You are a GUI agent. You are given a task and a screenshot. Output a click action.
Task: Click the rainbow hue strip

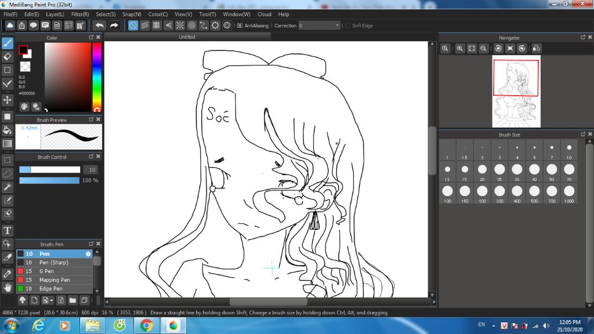pyautogui.click(x=97, y=77)
